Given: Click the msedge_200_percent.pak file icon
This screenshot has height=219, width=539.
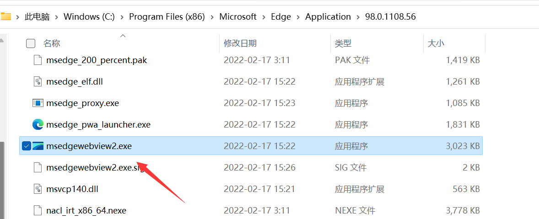Looking at the screenshot, I should pos(38,60).
